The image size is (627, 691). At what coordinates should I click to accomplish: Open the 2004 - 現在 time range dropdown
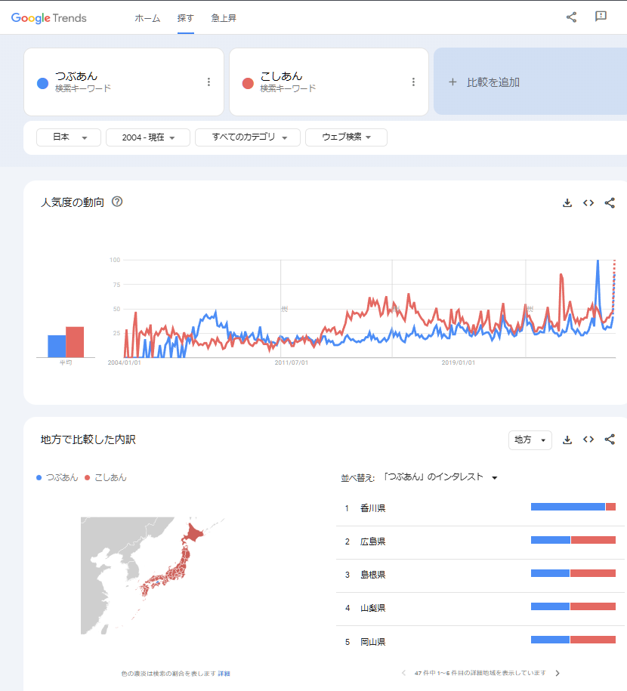[148, 137]
